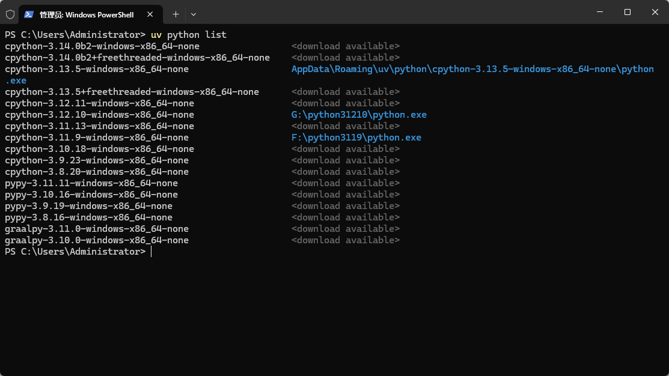Viewport: 669px width, 376px height.
Task: Open F:\python3119\python.exe path
Action: click(356, 138)
